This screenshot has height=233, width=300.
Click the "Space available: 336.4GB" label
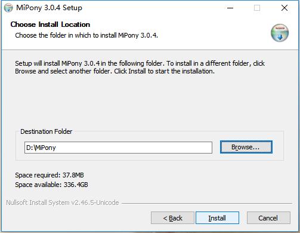click(51, 185)
